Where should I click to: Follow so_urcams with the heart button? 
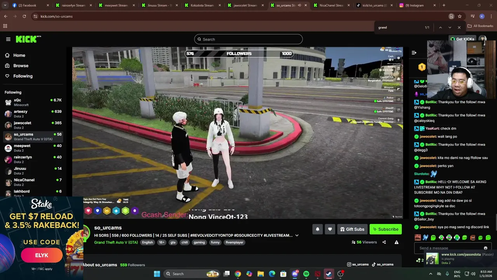[330, 229]
